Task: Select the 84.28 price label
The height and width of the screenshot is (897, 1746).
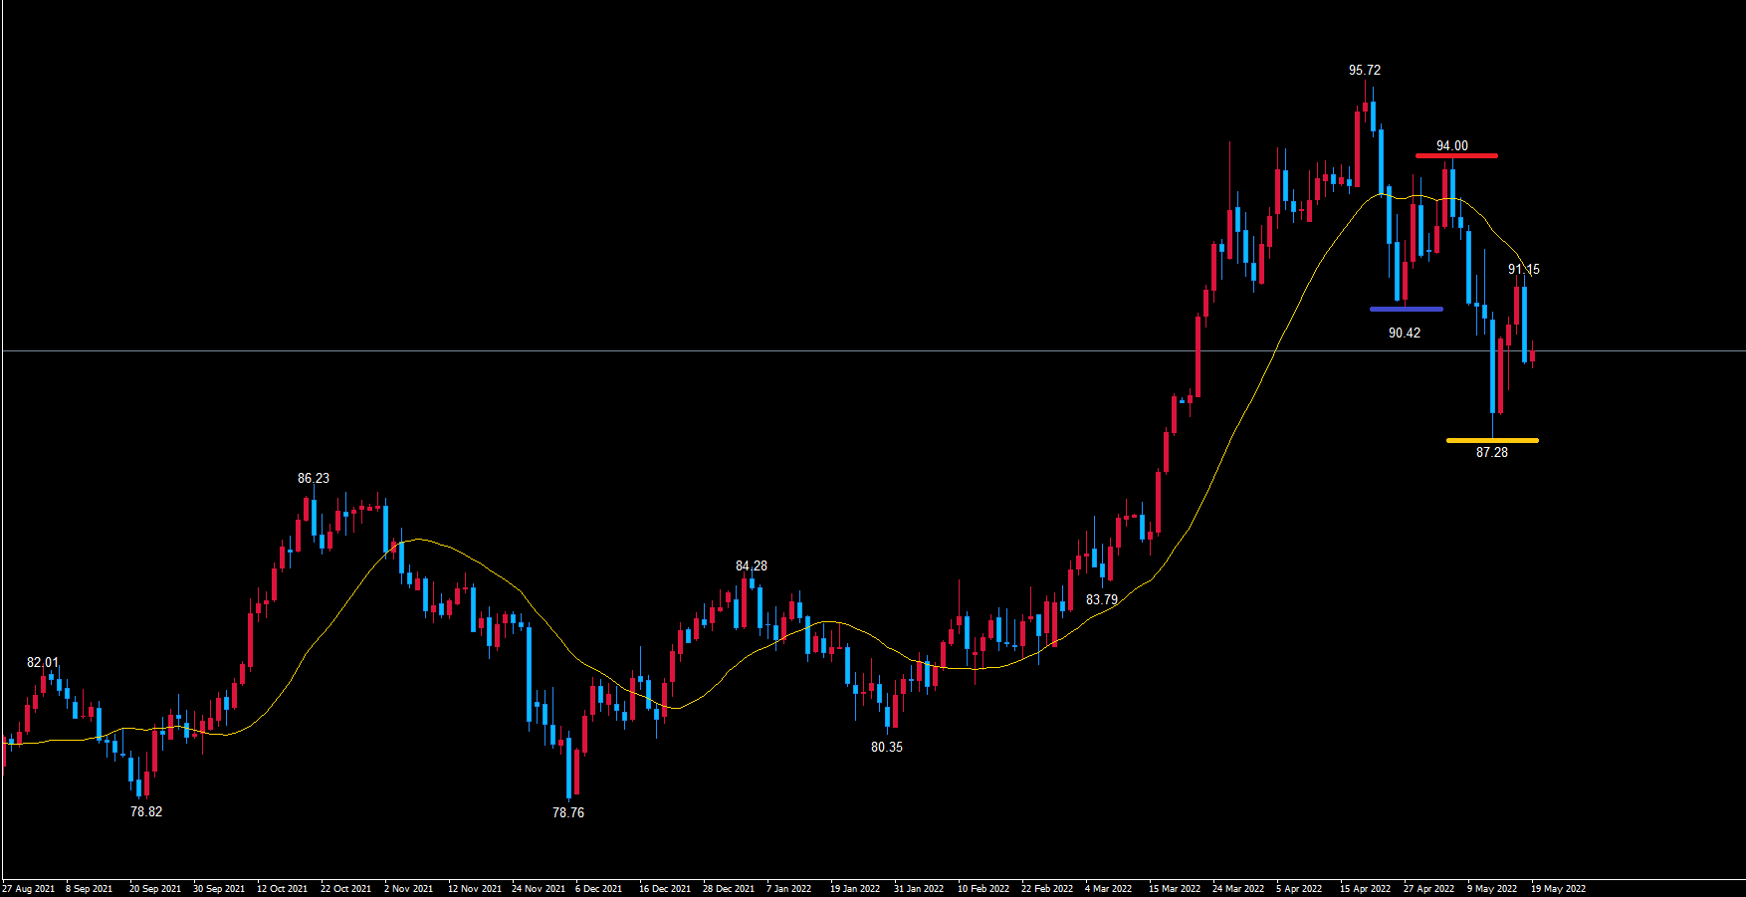Action: point(752,566)
